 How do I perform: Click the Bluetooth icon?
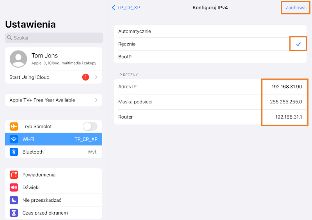pyautogui.click(x=14, y=152)
